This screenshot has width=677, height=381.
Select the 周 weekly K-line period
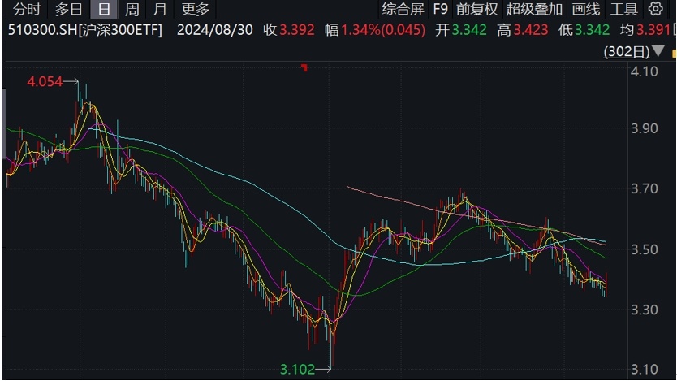132,10
